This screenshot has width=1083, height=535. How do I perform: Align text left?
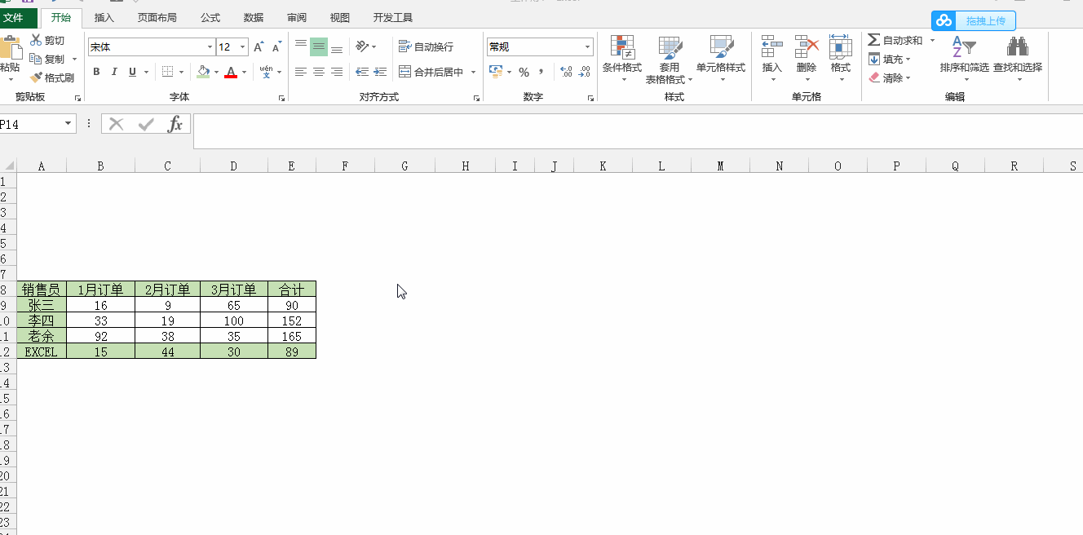click(301, 72)
